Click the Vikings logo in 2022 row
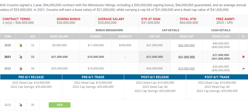Viewport: 248px width, 111px height. [x=21, y=69]
